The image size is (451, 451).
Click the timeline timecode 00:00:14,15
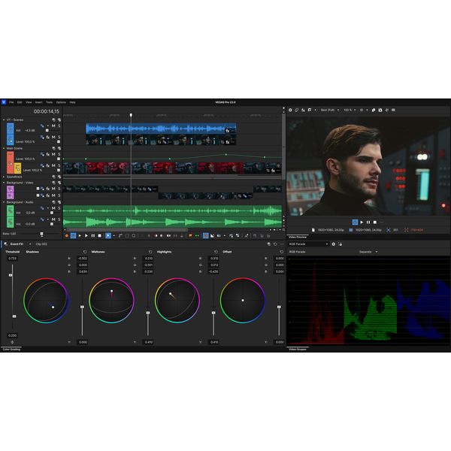point(47,111)
